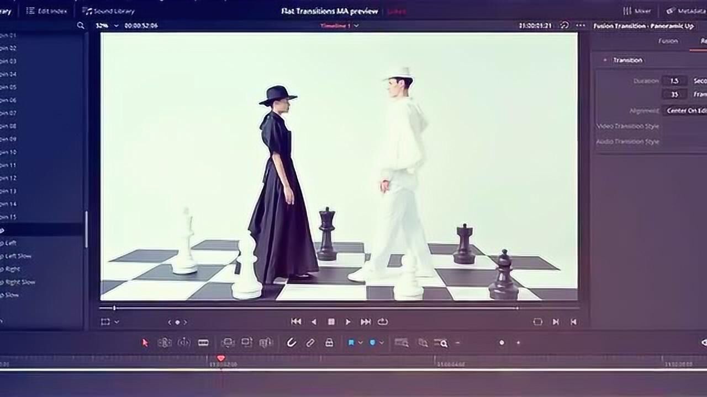707x397 pixels.
Task: Select the 'Right Slow' transition preset
Action: coord(18,282)
